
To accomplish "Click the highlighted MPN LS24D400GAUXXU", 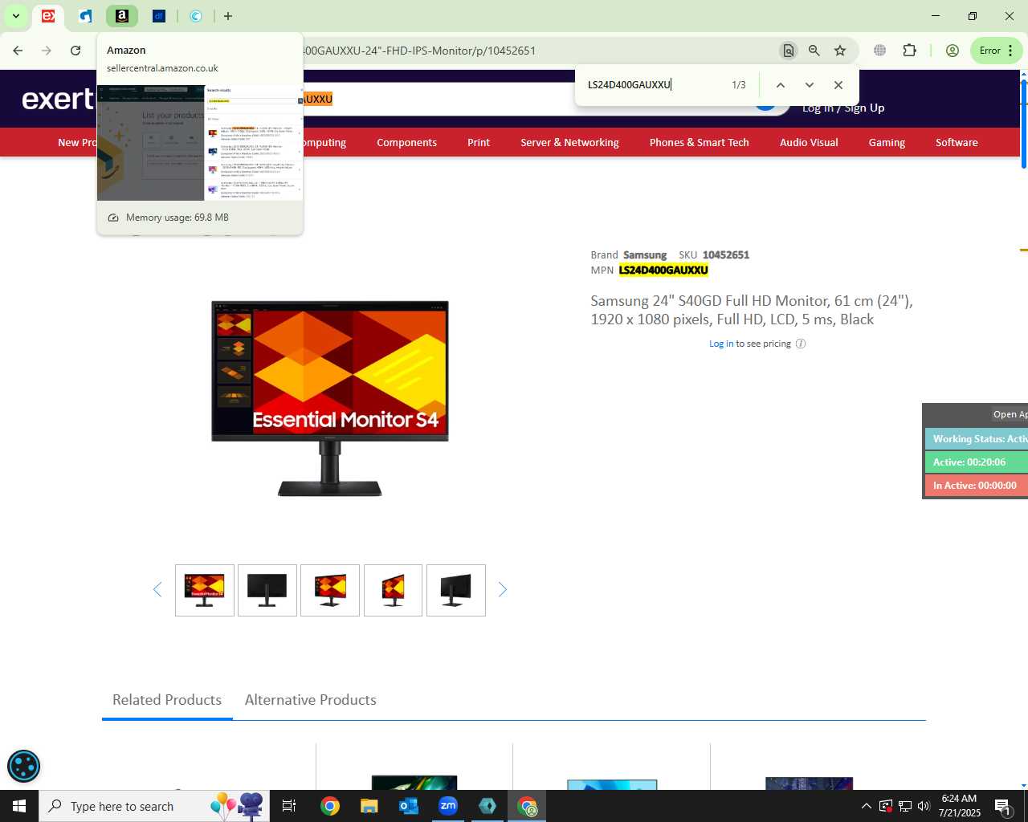I will (663, 271).
